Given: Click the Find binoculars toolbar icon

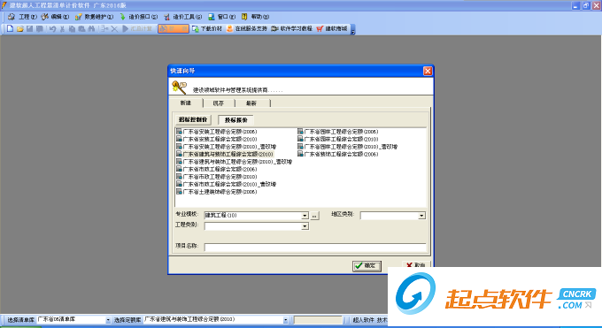Looking at the screenshot, I should [x=91, y=28].
